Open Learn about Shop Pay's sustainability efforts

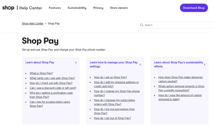[x=179, y=64]
